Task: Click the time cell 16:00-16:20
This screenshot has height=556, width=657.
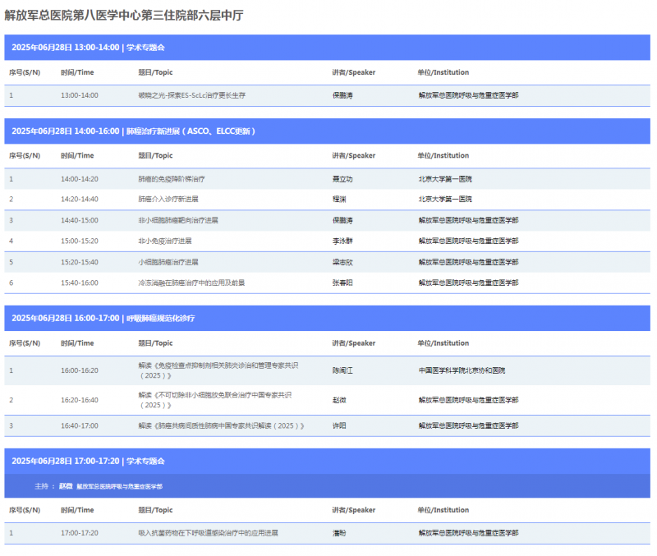Action: (x=80, y=371)
